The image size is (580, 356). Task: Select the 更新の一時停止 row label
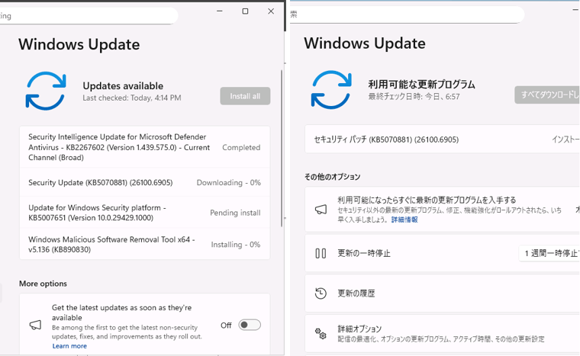(x=363, y=253)
